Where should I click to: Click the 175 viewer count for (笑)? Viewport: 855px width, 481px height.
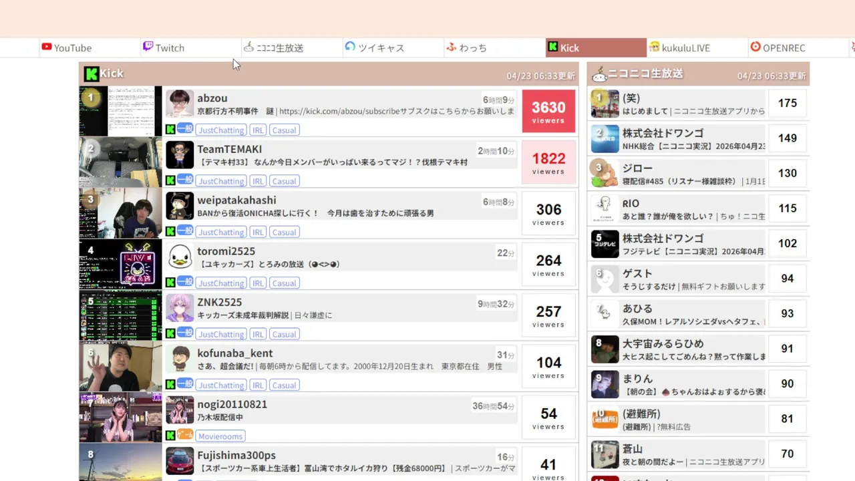click(788, 103)
